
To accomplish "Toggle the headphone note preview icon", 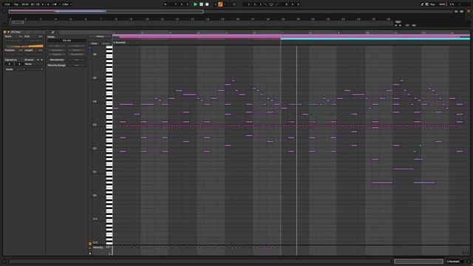I will (90, 47).
